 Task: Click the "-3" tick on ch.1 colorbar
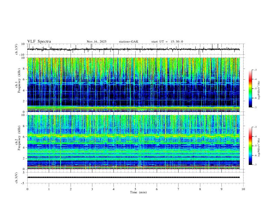click(255, 70)
